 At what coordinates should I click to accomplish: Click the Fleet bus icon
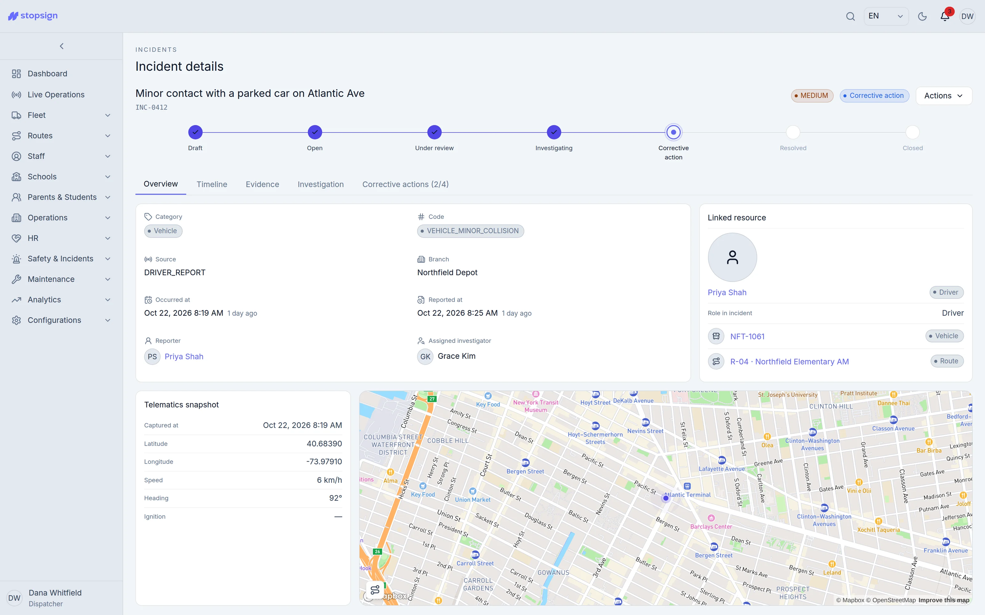(16, 115)
